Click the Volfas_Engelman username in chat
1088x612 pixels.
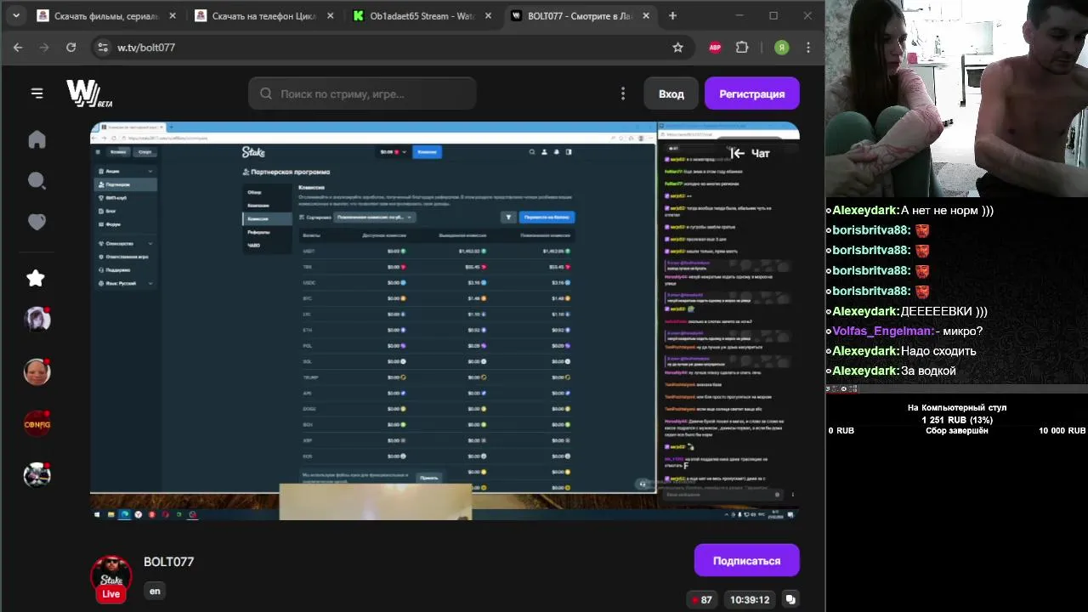882,331
